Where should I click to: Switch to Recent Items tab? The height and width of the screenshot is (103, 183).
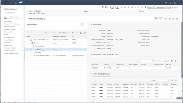(14, 17)
